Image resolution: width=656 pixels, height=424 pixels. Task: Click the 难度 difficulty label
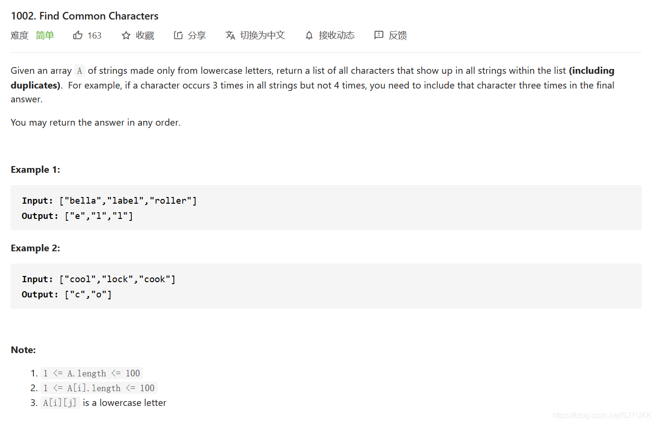pyautogui.click(x=20, y=35)
